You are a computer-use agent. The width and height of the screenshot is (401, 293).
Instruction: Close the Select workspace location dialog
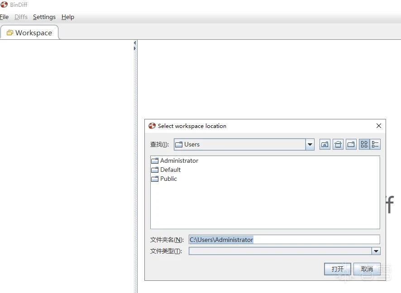tap(379, 126)
